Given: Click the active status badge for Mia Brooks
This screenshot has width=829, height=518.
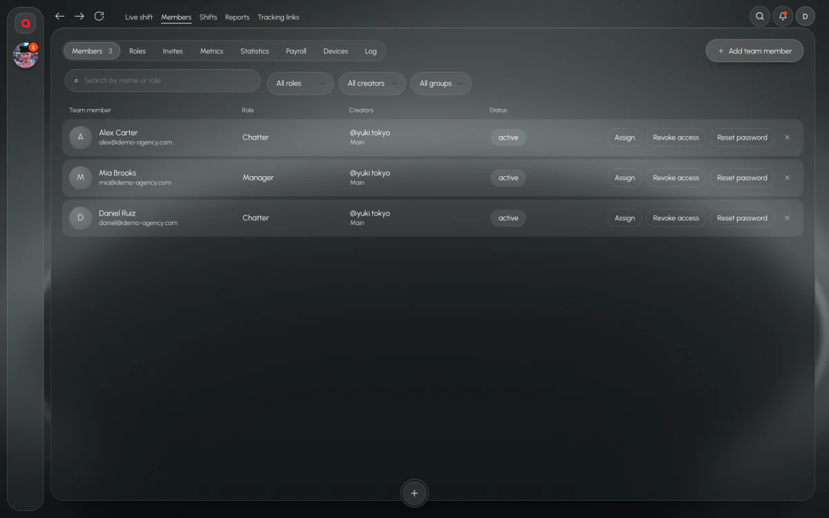Looking at the screenshot, I should point(508,178).
